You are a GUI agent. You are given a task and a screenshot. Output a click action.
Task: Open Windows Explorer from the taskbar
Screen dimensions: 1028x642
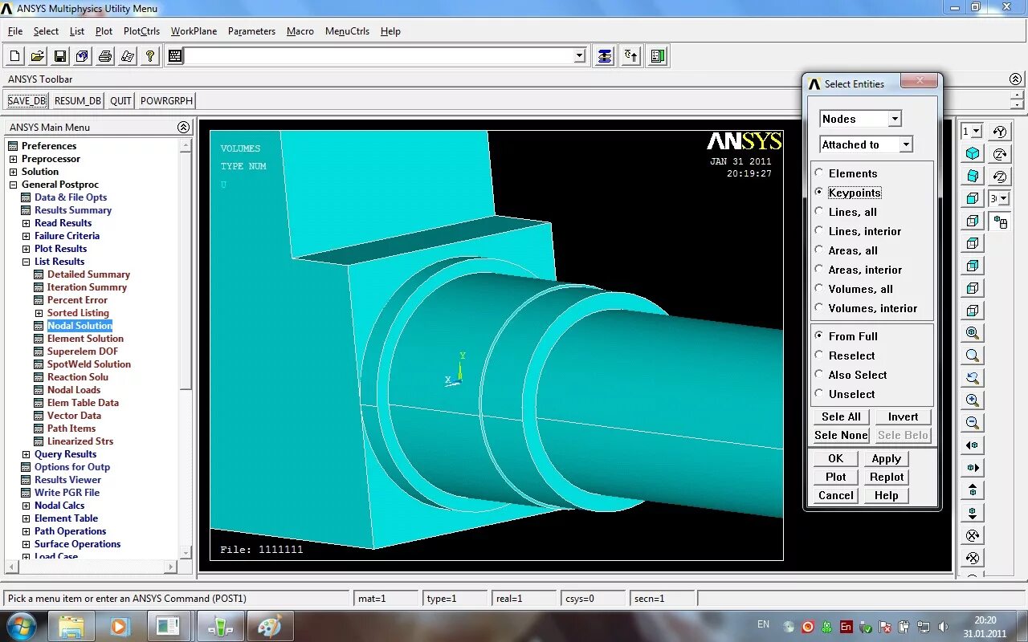coord(71,626)
